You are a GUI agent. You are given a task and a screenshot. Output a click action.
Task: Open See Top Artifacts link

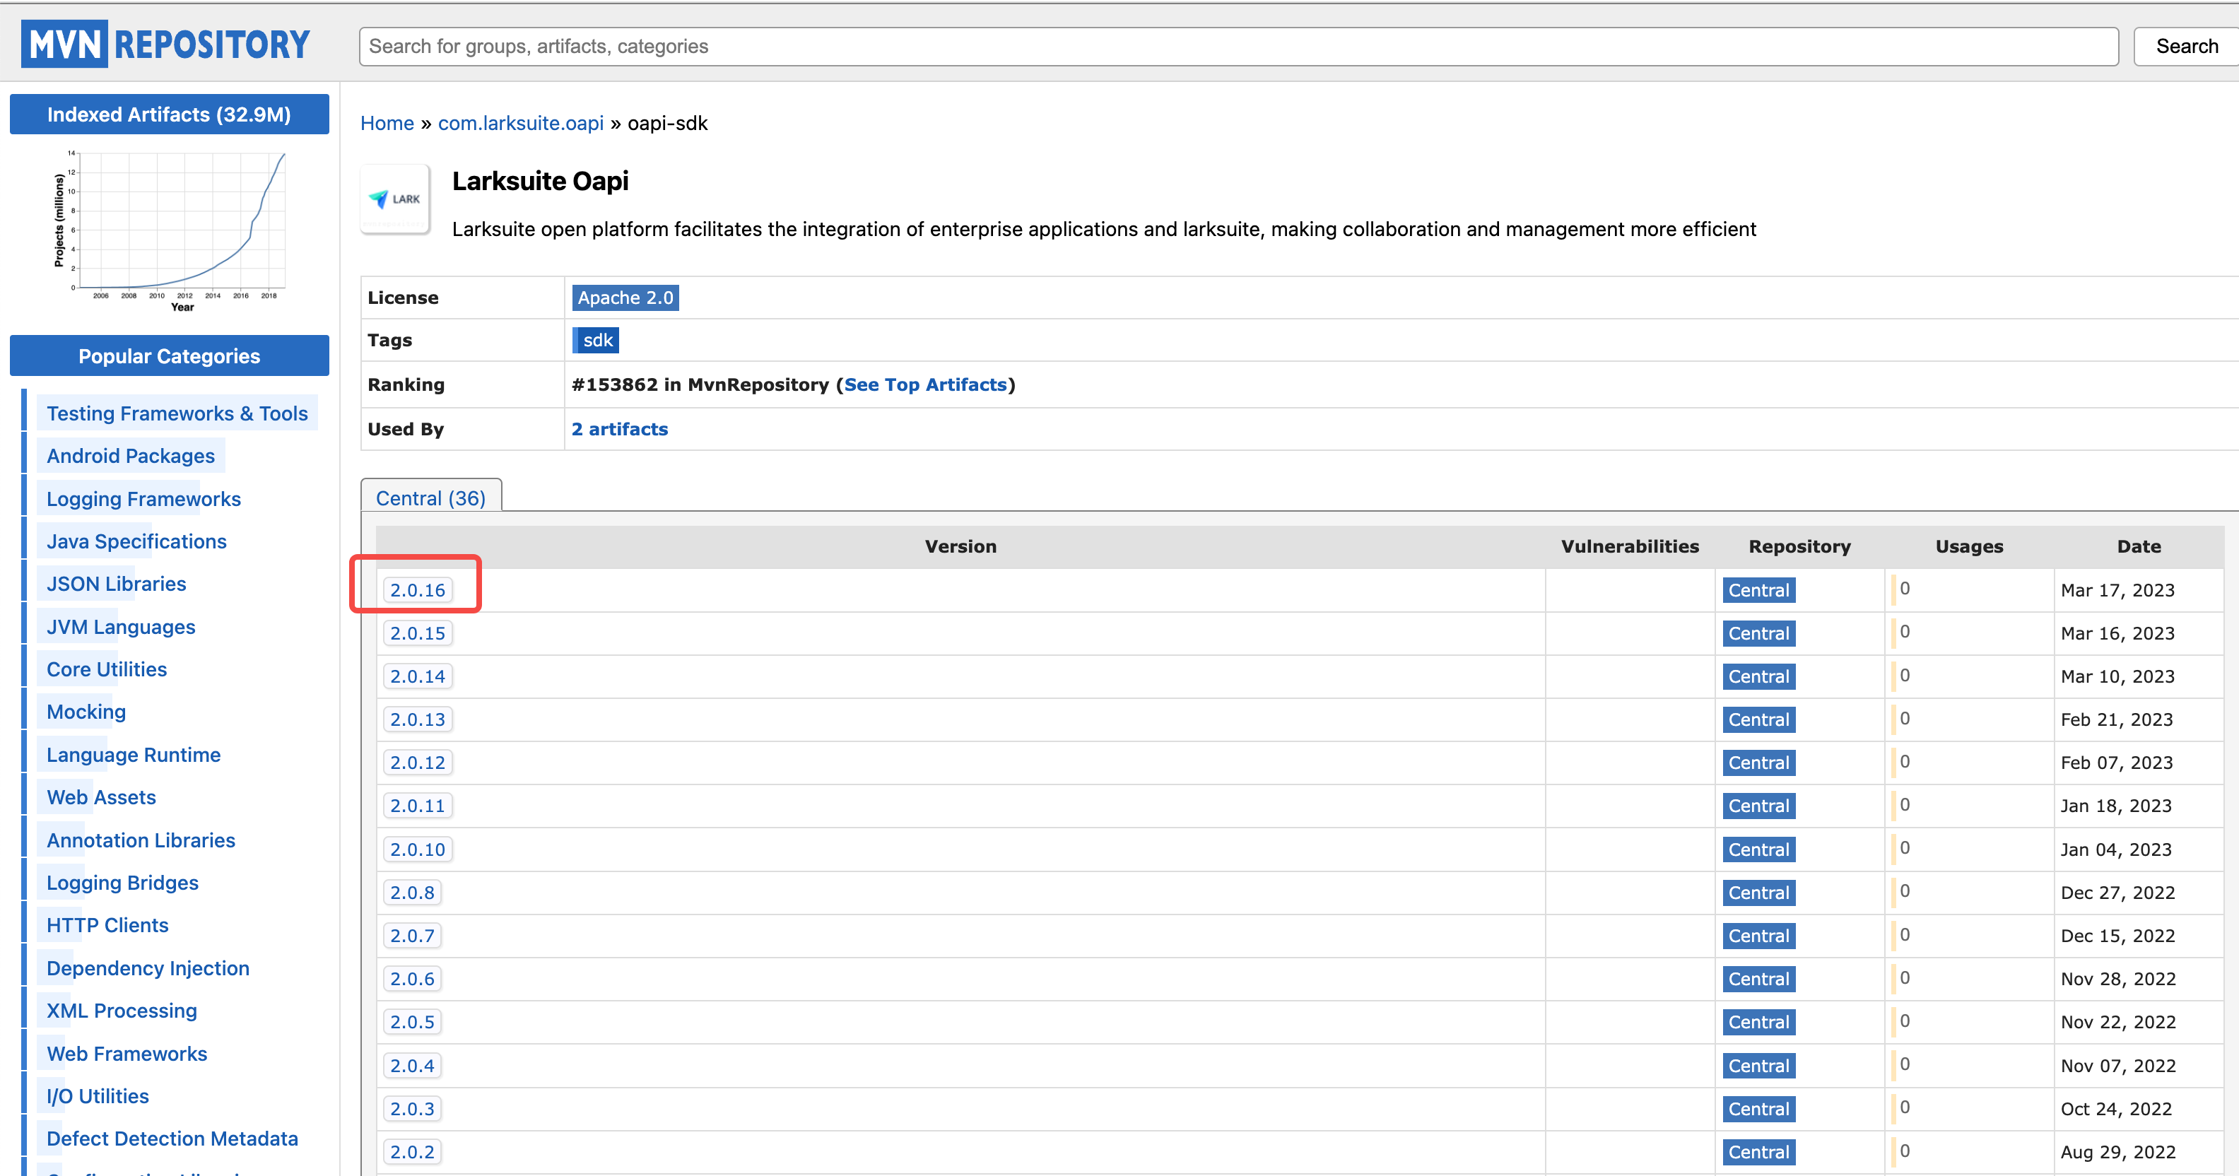pos(925,384)
